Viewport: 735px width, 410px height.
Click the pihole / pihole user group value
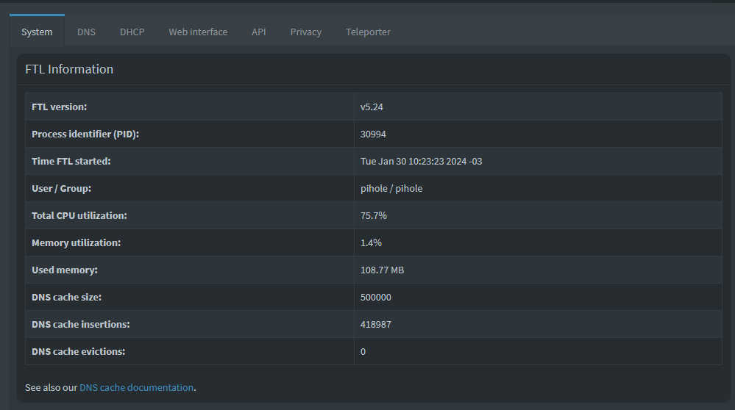click(391, 189)
